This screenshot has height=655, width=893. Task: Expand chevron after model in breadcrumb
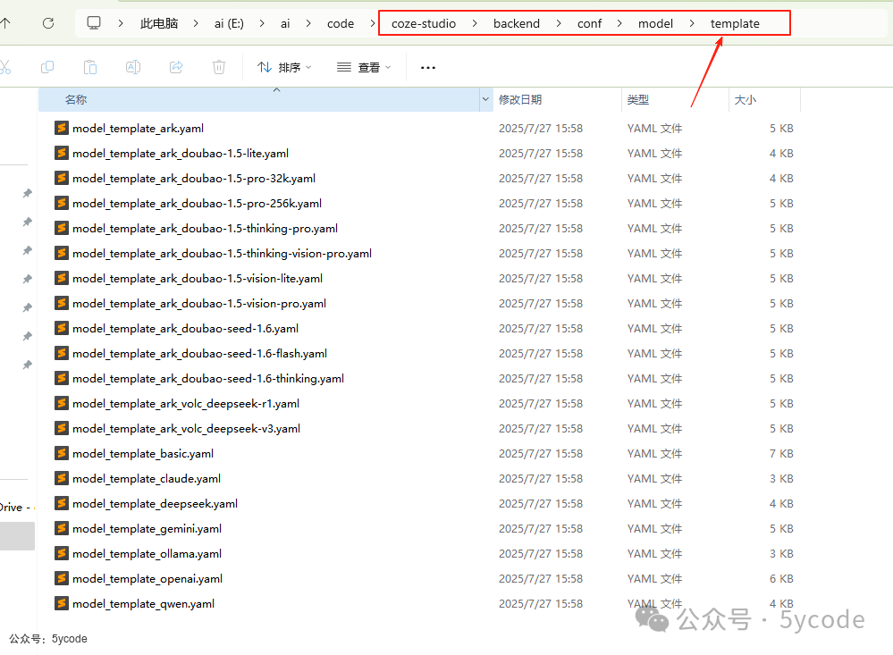[x=692, y=23]
